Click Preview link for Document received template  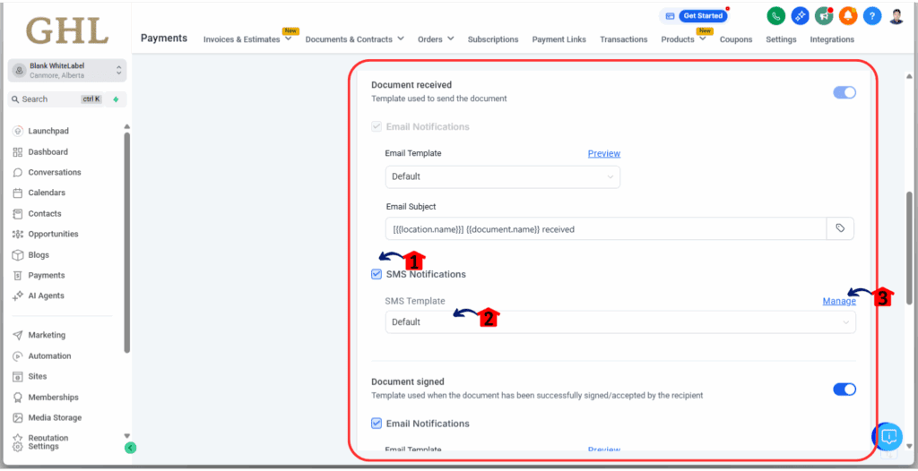603,153
